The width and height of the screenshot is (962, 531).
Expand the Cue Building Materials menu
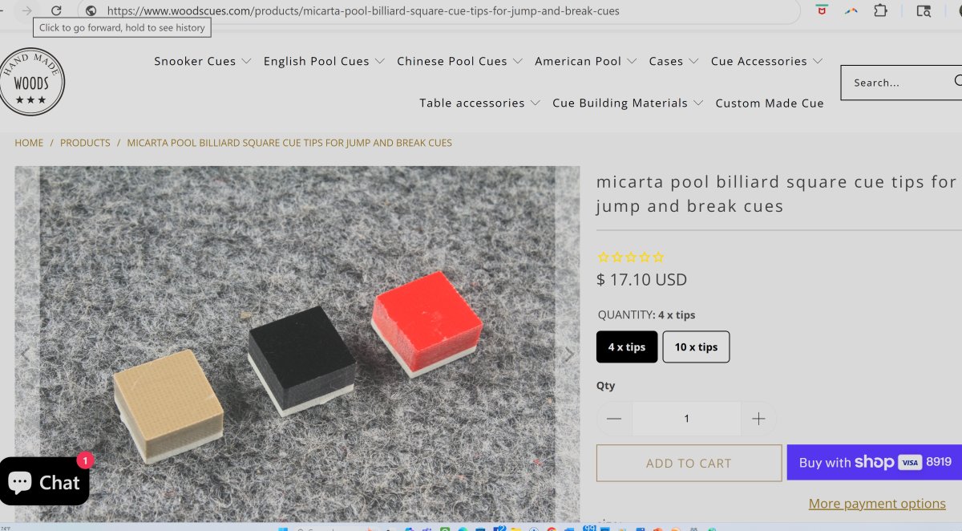(x=628, y=103)
